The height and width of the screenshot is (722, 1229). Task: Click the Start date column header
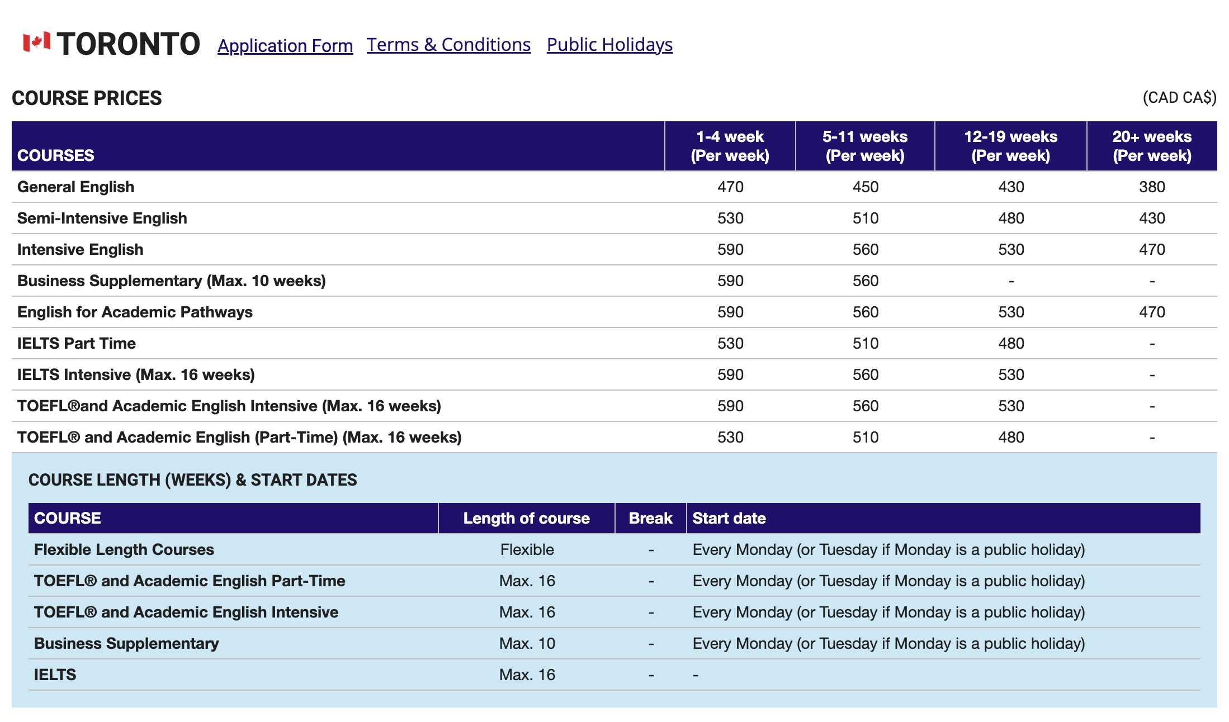(729, 518)
